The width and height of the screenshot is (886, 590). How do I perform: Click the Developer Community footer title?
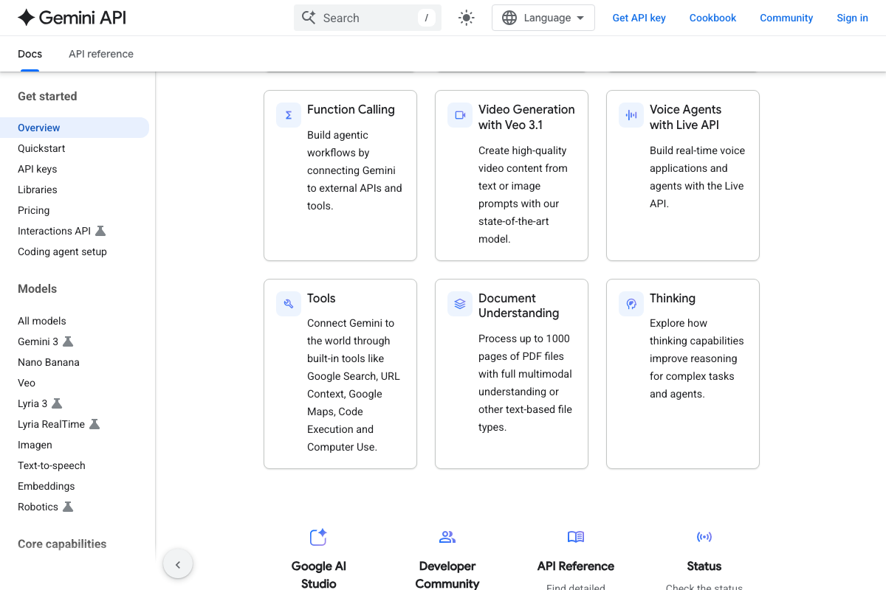tap(447, 575)
